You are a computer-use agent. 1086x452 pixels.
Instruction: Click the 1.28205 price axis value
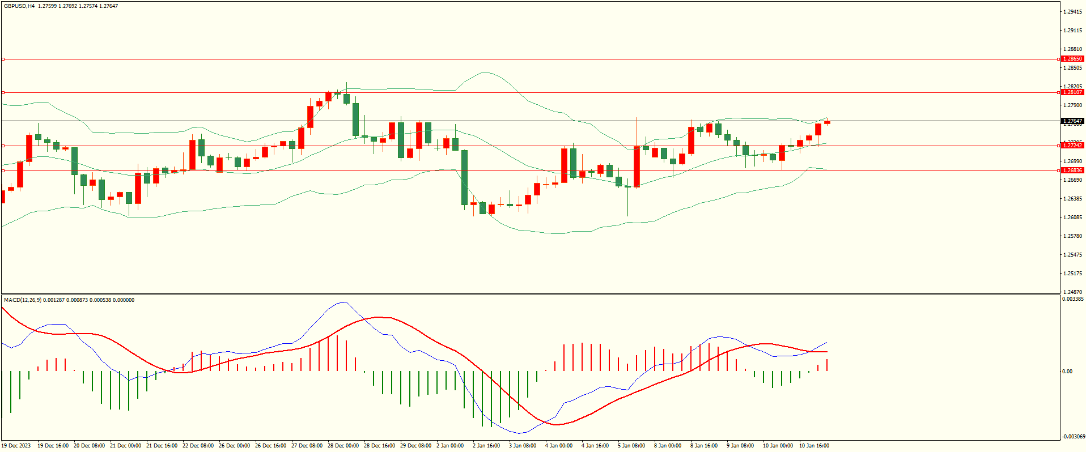click(1073, 87)
